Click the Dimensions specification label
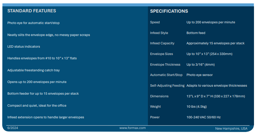The width and height of the screenshot is (256, 134). pos(159,96)
